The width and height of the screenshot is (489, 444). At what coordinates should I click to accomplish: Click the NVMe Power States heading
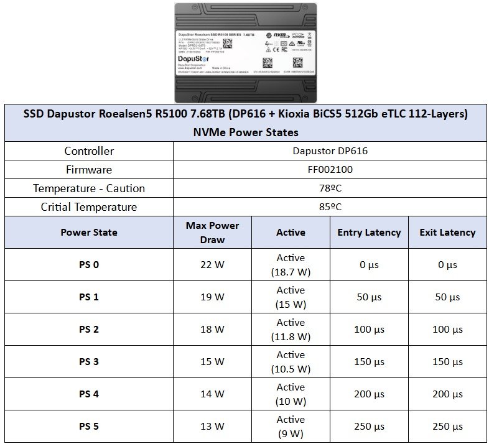click(245, 132)
